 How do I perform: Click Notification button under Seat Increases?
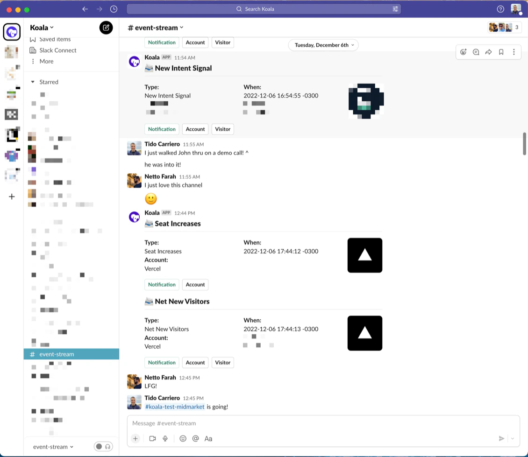162,285
